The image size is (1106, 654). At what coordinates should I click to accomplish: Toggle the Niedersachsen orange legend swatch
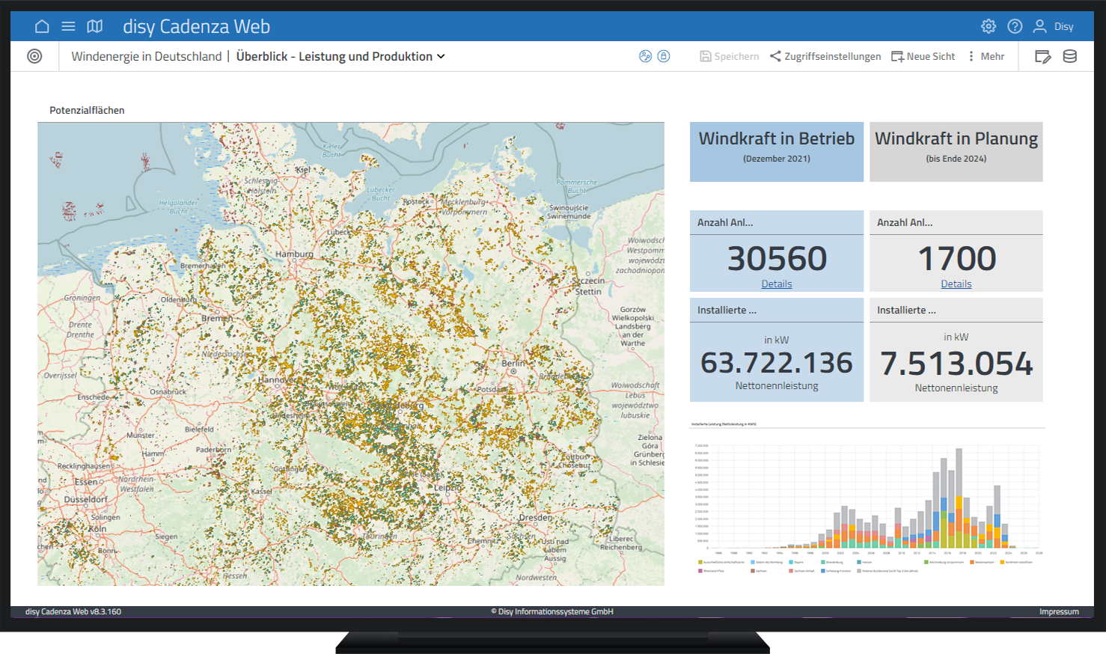click(x=972, y=562)
